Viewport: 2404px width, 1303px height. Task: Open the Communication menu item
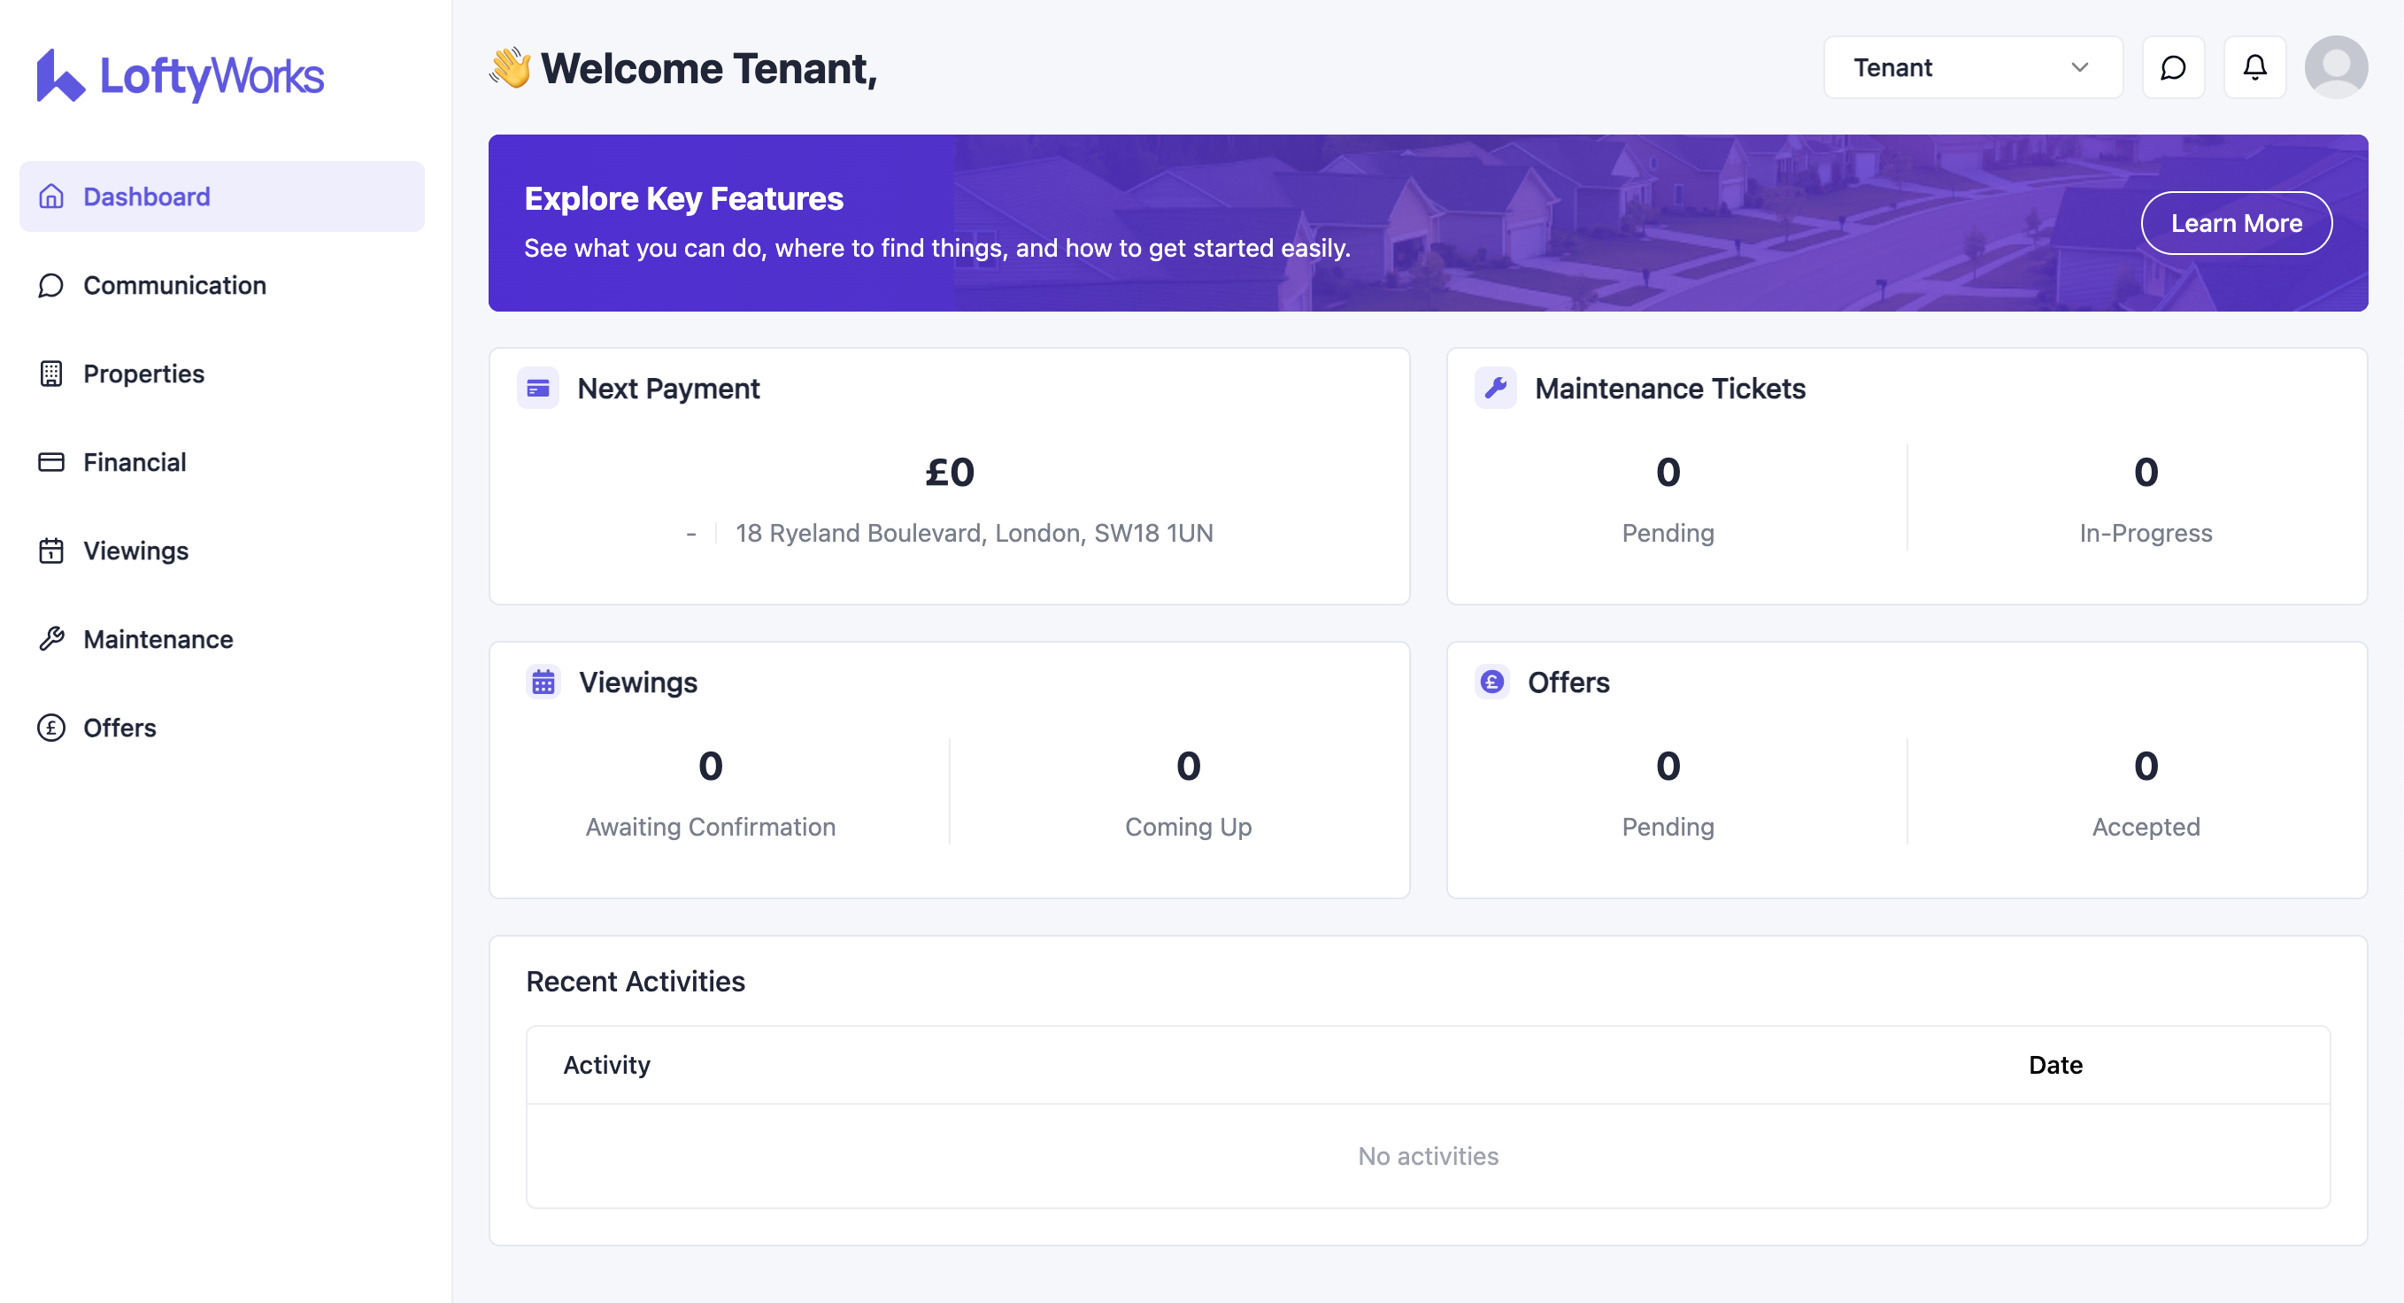coord(174,286)
